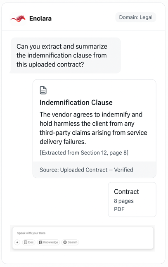Select the Knowledge chip in input bar
Image resolution: width=168 pixels, height=267 pixels.
[48, 242]
